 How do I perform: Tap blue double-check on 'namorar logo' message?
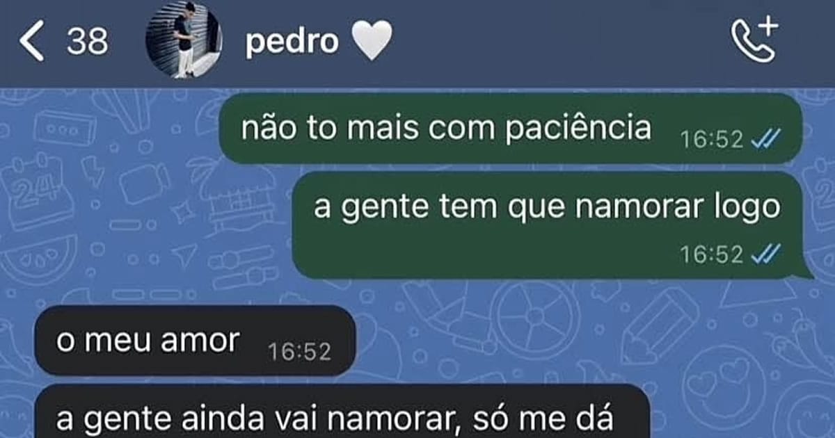coord(766,255)
